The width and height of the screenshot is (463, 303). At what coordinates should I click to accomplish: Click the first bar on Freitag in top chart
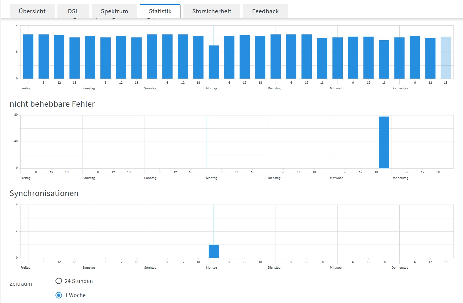[28, 56]
